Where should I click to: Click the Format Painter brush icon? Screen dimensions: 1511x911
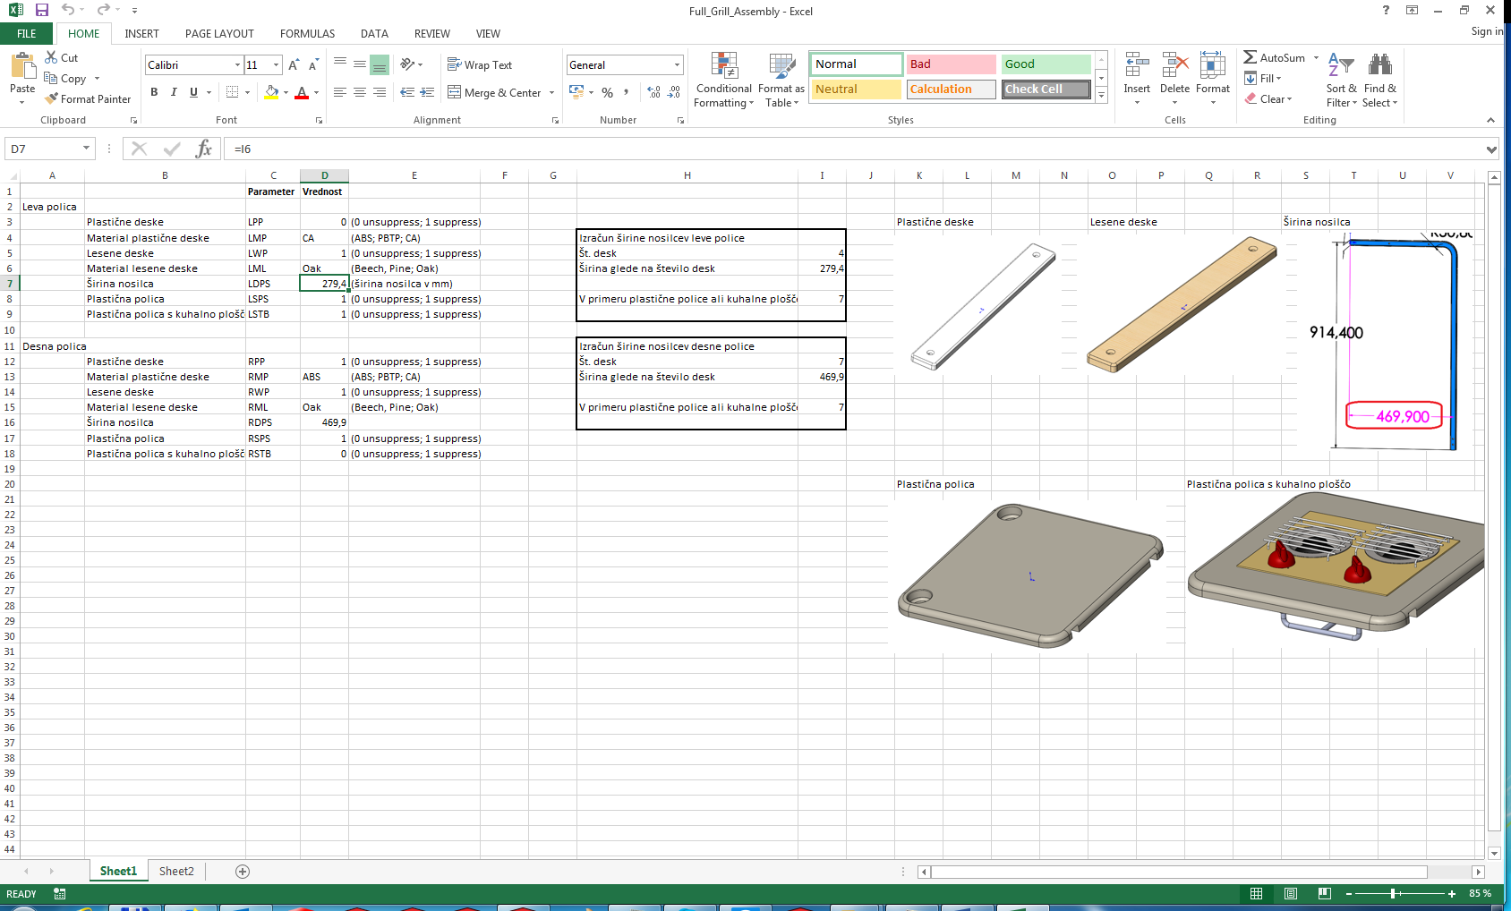click(x=52, y=99)
